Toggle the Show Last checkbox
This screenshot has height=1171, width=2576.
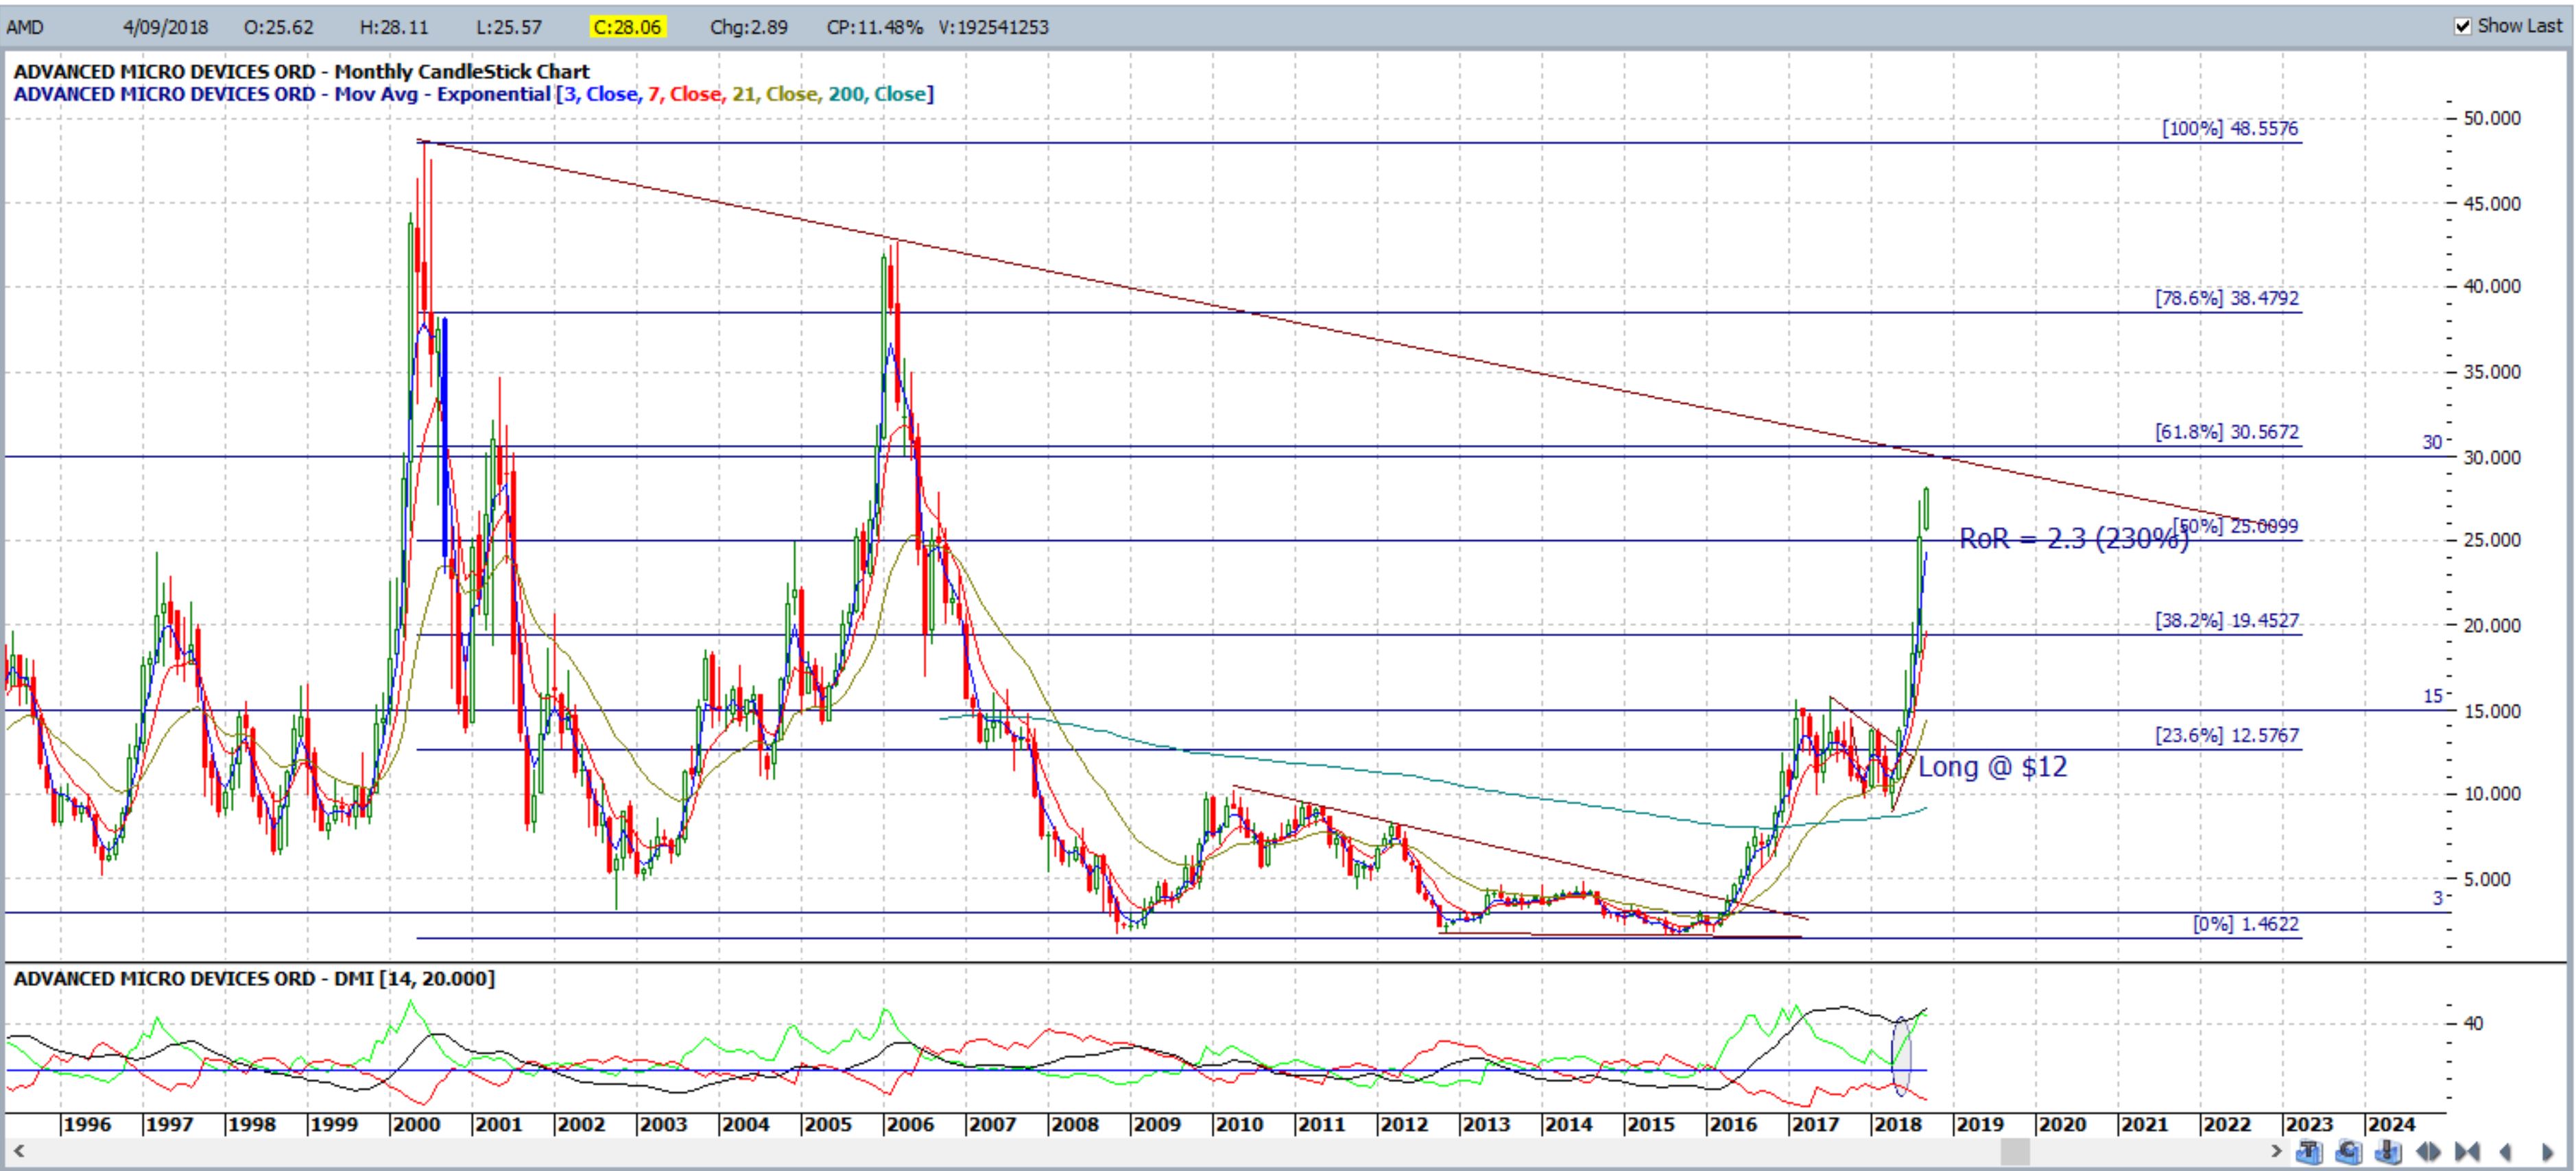pyautogui.click(x=2463, y=26)
